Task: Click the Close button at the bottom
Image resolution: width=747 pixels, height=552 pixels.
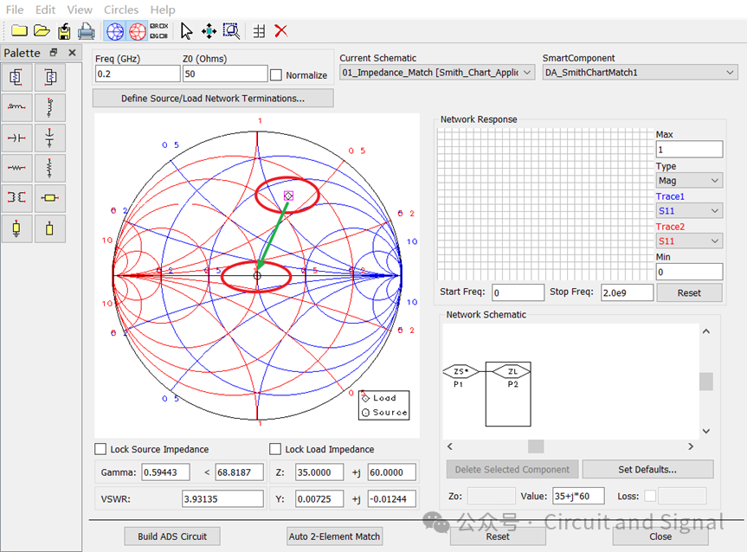Action: (x=660, y=536)
